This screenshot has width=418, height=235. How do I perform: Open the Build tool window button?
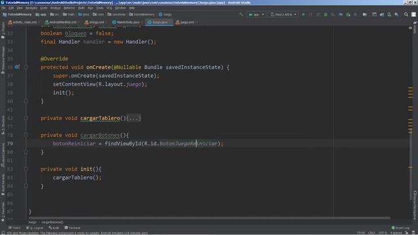pos(54,228)
